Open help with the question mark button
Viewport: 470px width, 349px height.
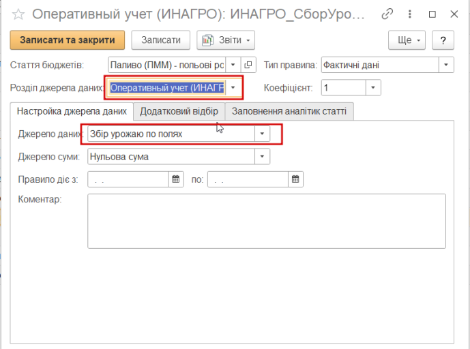coord(443,40)
